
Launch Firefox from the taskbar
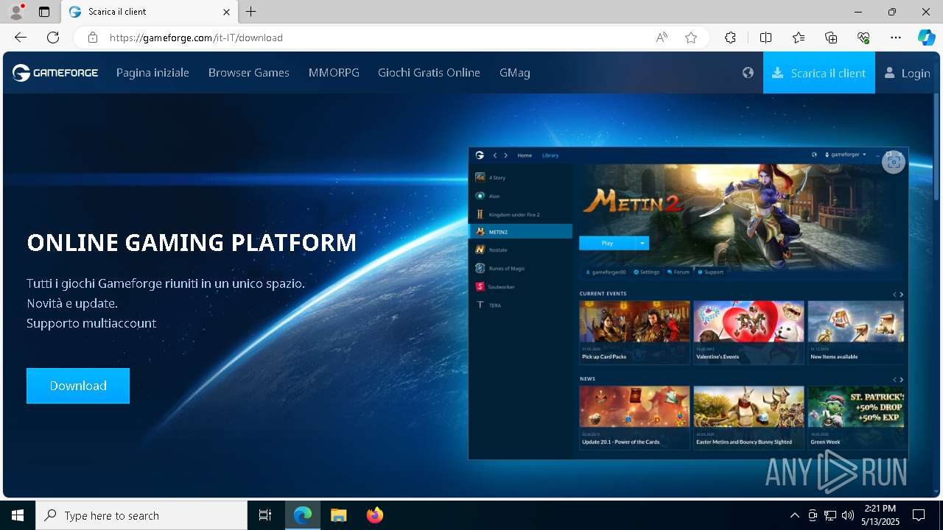click(375, 515)
